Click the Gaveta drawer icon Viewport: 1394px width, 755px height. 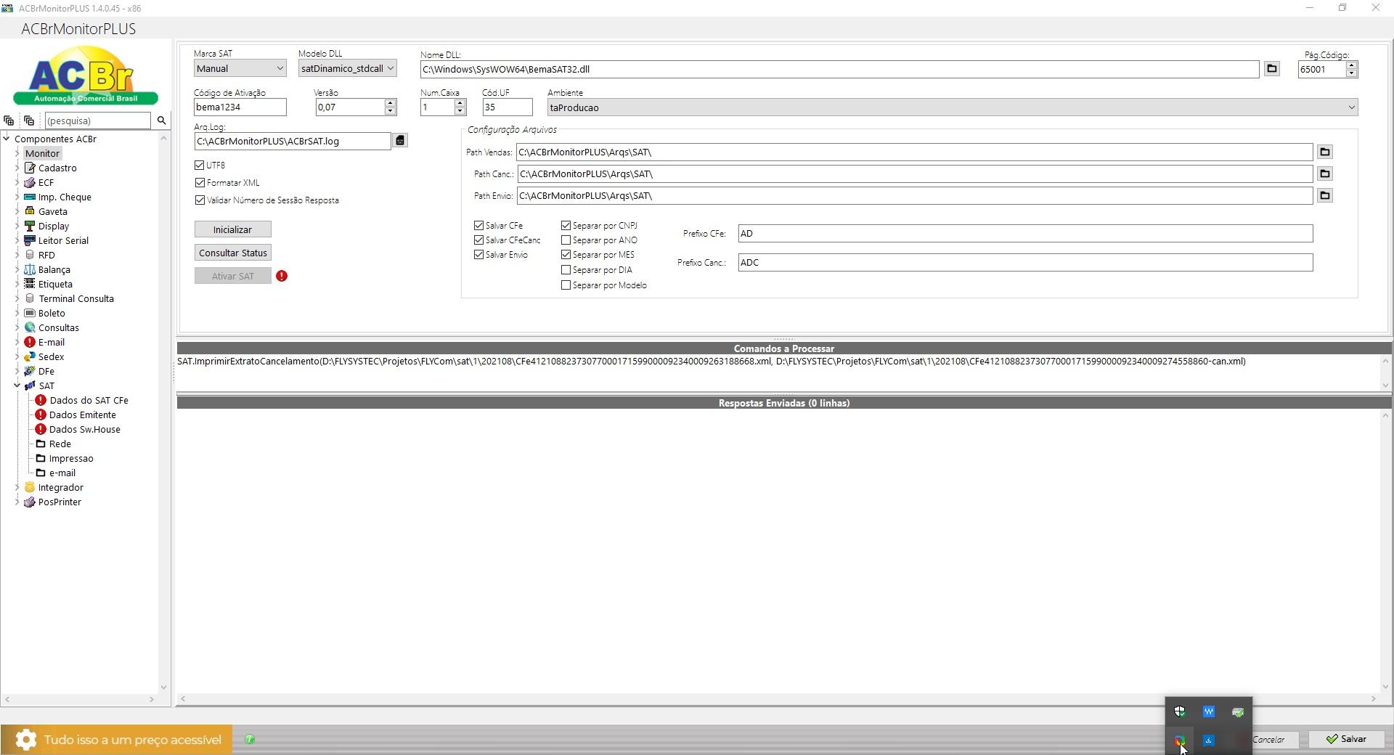30,211
